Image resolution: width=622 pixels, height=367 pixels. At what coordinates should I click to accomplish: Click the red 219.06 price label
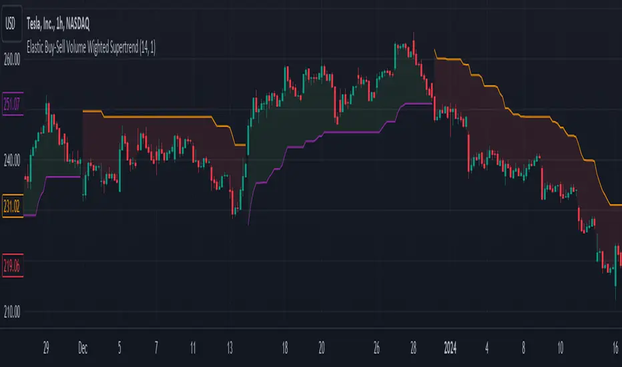point(13,263)
